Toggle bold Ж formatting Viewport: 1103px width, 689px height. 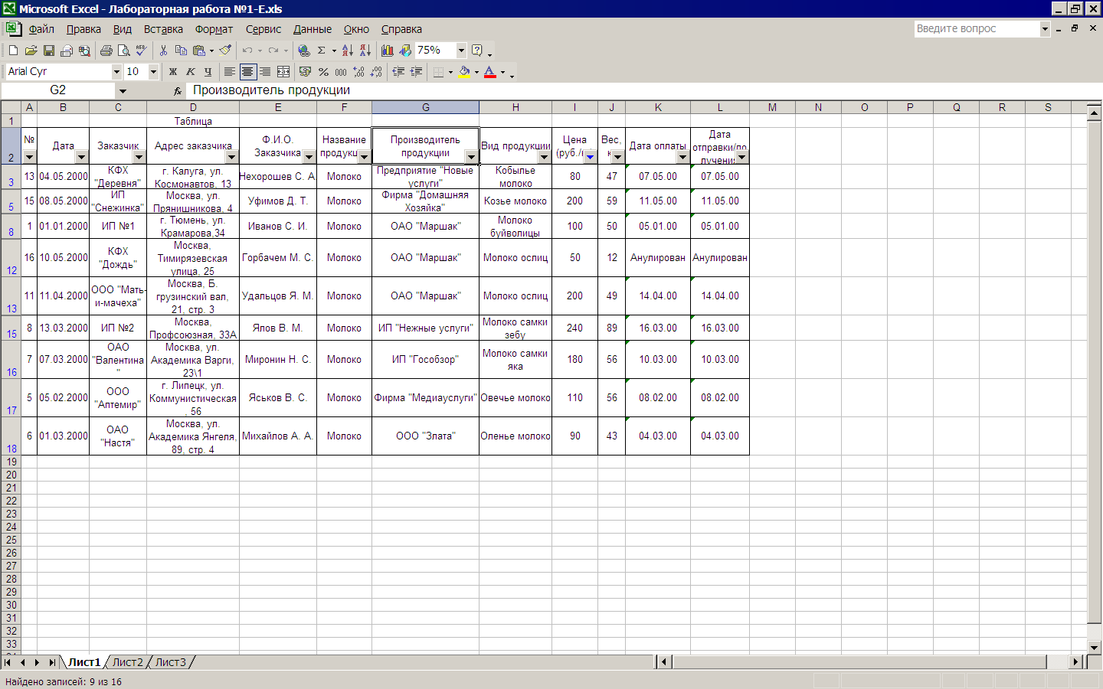click(x=173, y=72)
